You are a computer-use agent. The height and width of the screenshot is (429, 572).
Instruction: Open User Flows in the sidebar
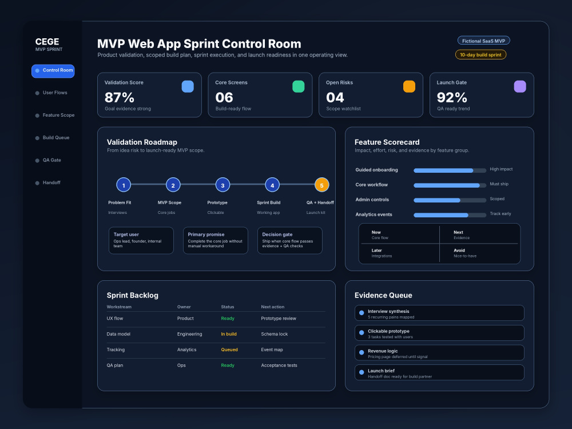point(53,93)
